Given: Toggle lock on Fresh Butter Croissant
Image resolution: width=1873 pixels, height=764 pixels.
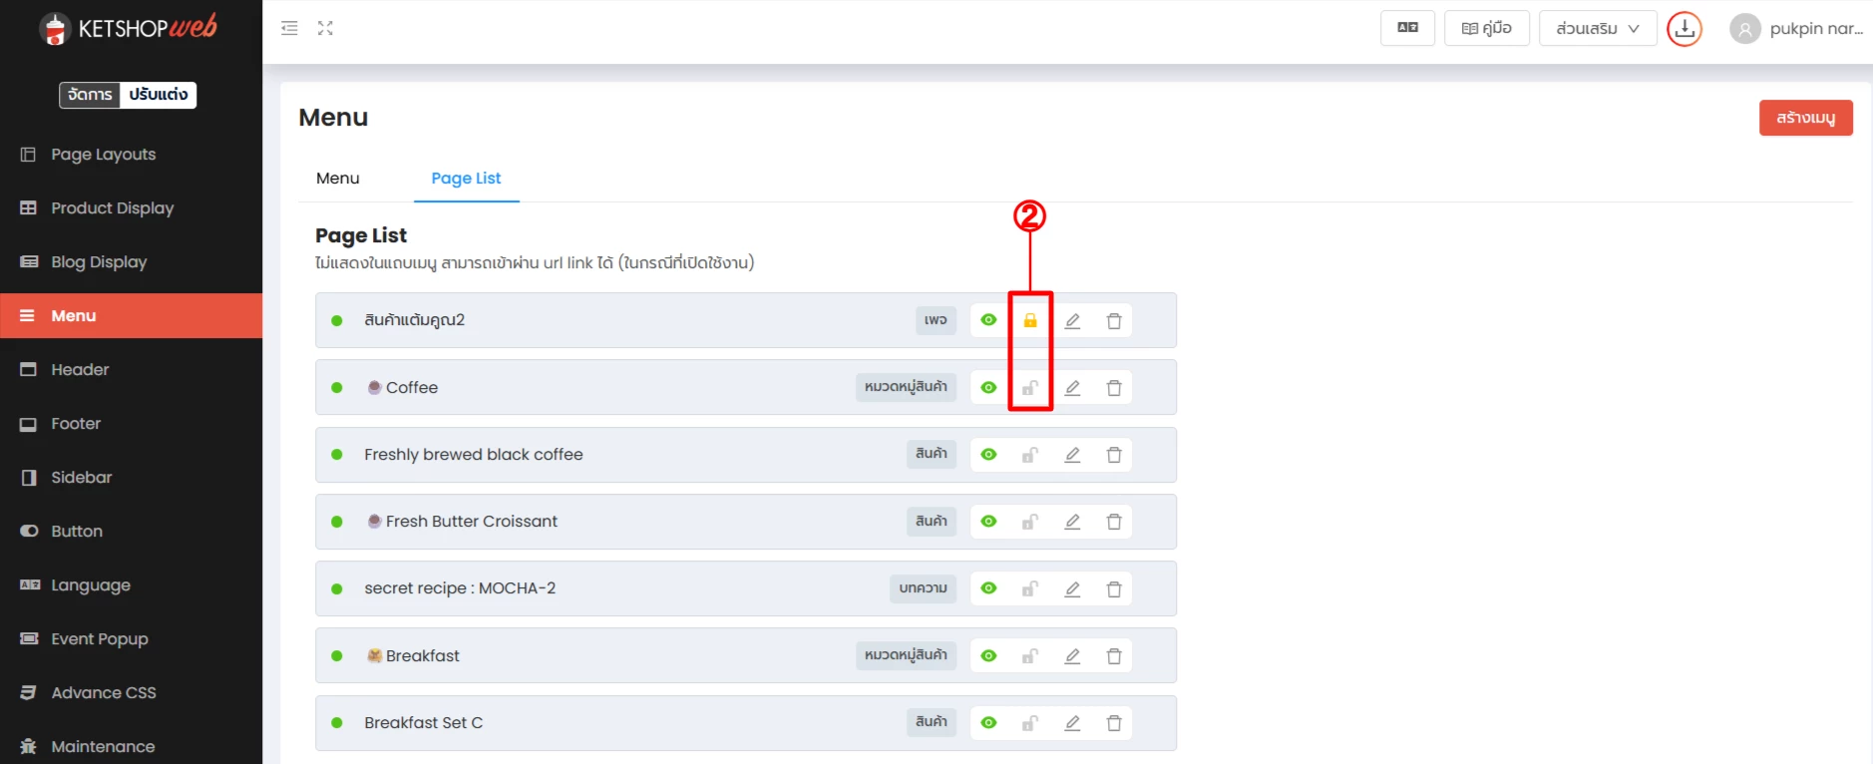Looking at the screenshot, I should point(1030,521).
